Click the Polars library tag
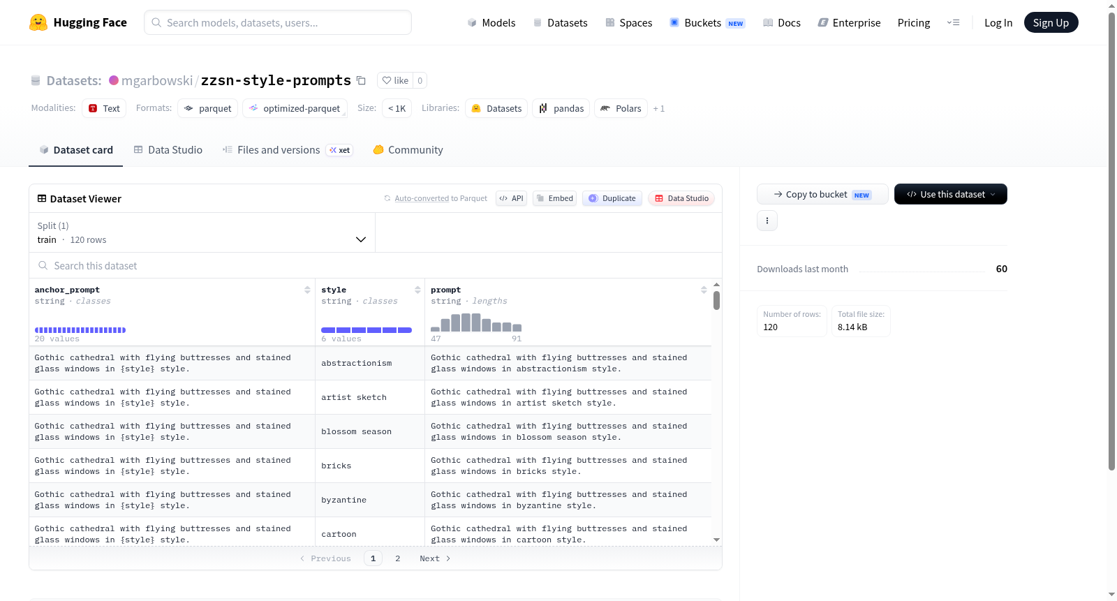1117x601 pixels. [x=621, y=108]
